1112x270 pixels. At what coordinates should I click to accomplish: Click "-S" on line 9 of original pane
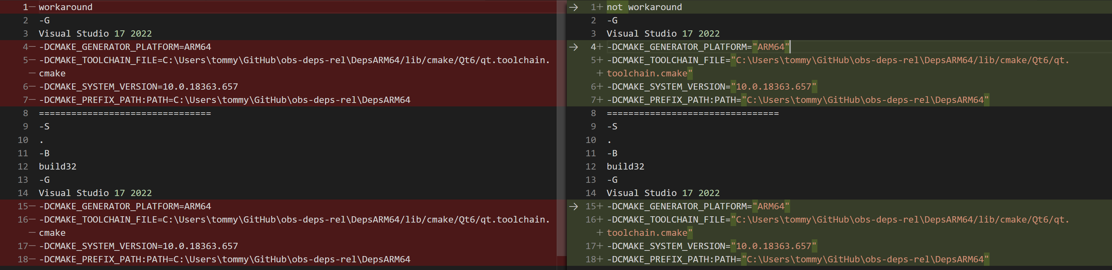pos(44,127)
